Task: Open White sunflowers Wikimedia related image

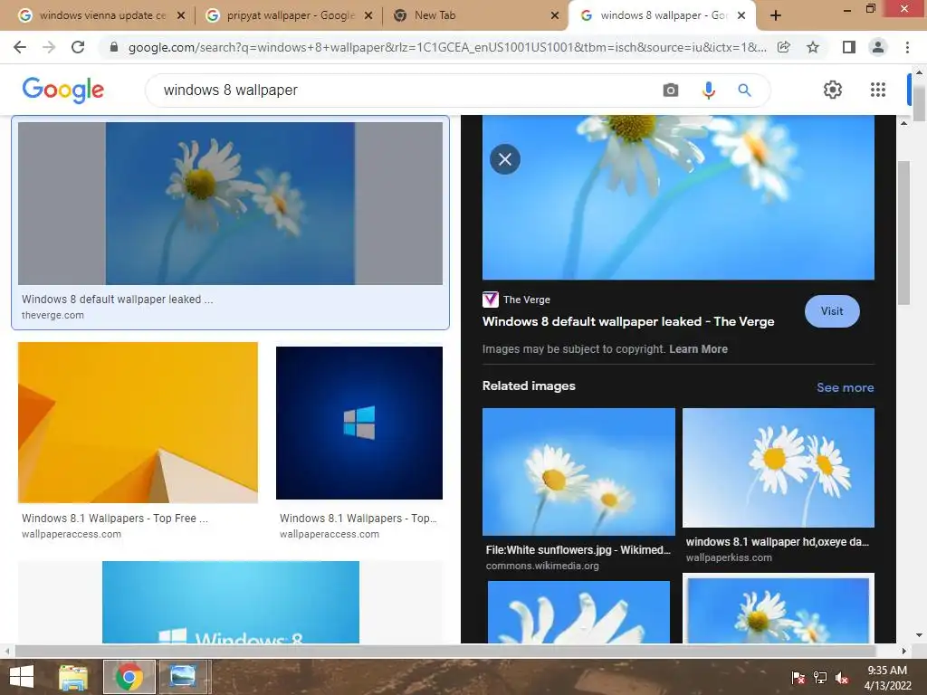Action: coord(578,471)
